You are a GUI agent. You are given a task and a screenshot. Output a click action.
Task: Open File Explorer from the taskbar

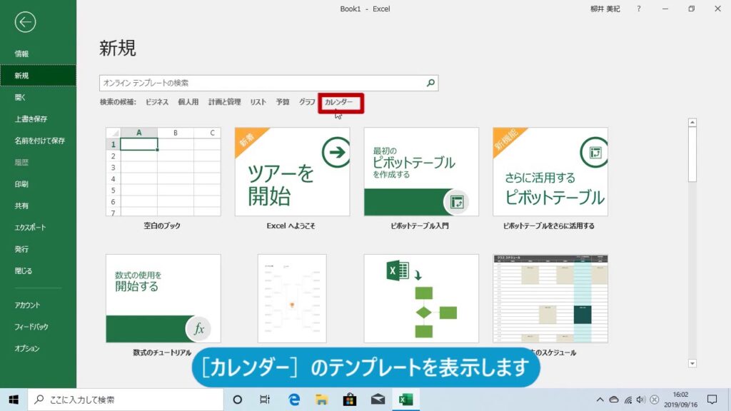tap(321, 400)
